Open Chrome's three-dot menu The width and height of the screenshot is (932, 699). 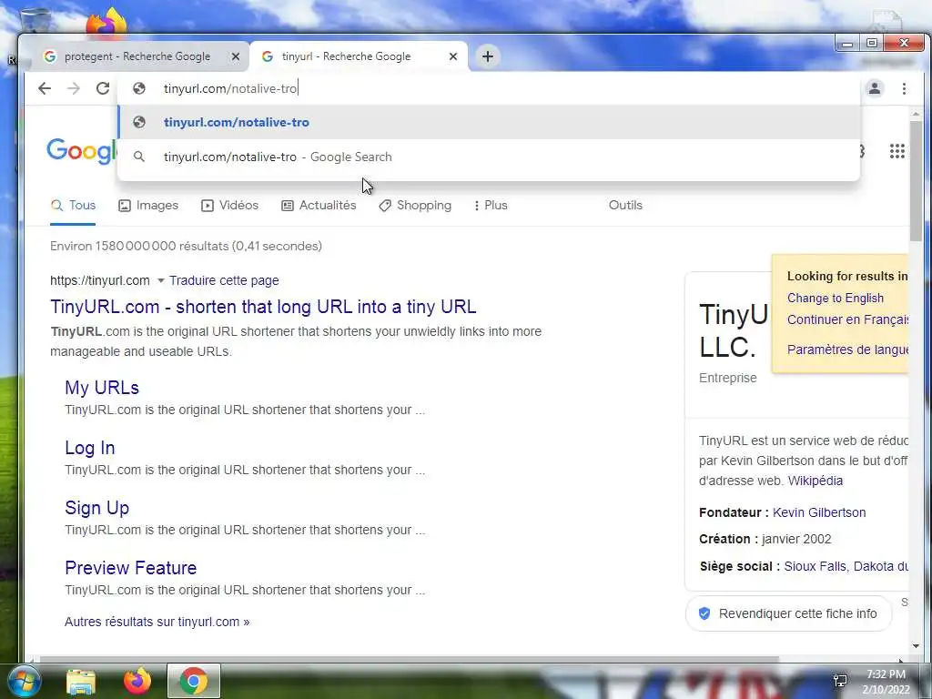click(904, 88)
